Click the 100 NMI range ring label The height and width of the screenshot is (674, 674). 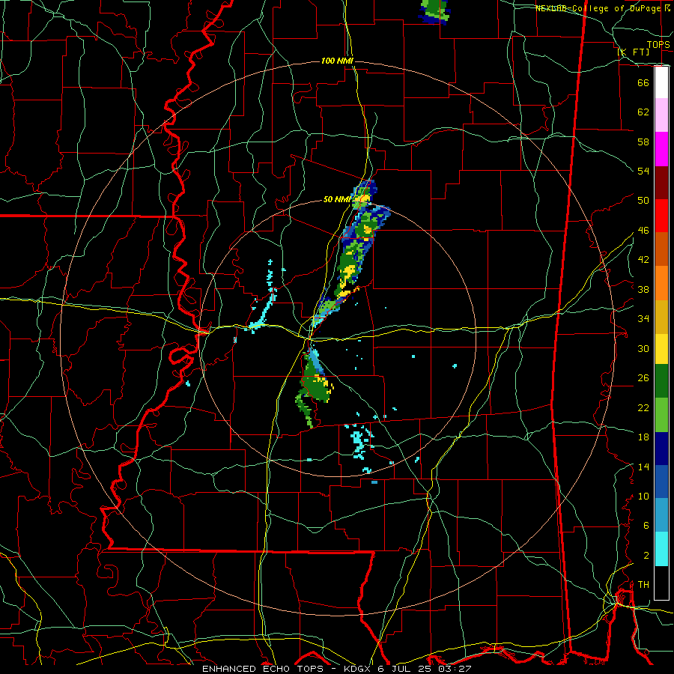click(337, 61)
